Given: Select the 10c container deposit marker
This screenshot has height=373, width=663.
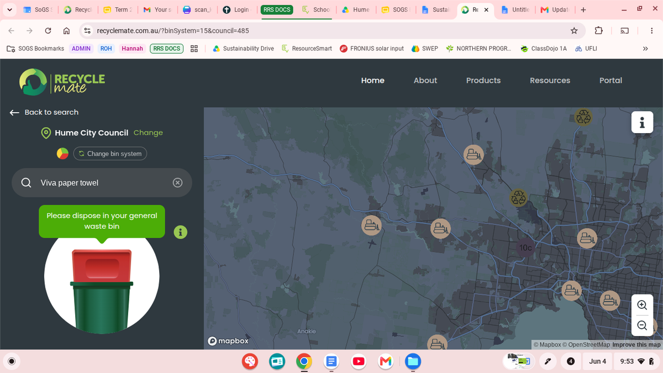Looking at the screenshot, I should (x=525, y=248).
